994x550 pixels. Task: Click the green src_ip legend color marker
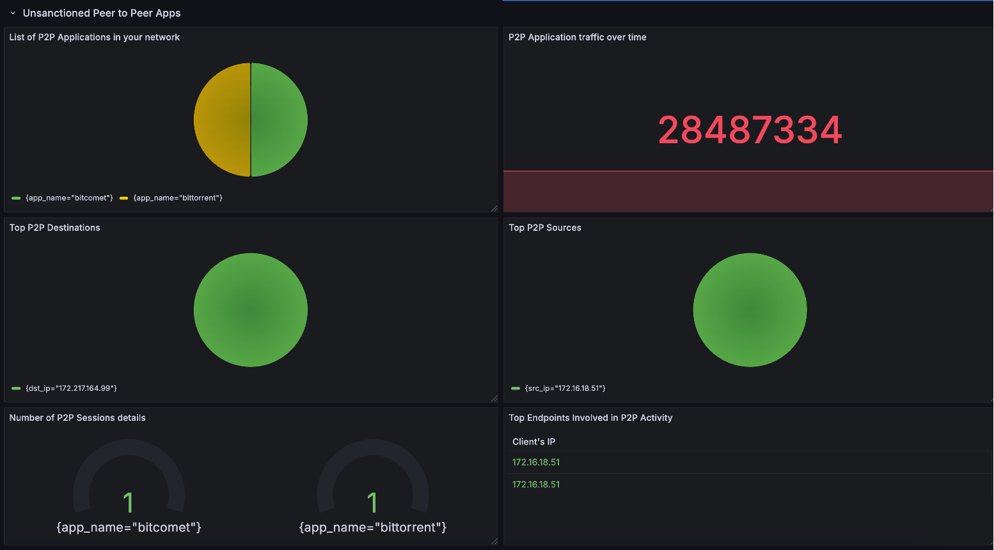point(516,388)
